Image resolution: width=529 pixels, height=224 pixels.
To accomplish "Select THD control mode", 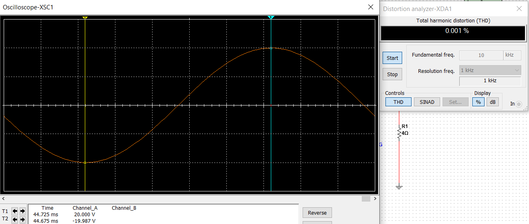I will 398,102.
